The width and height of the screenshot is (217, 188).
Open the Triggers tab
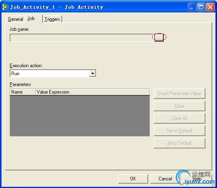coord(52,19)
